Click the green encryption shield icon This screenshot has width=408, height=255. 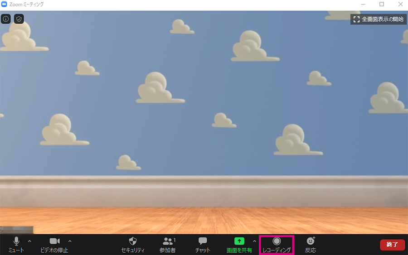click(x=19, y=19)
